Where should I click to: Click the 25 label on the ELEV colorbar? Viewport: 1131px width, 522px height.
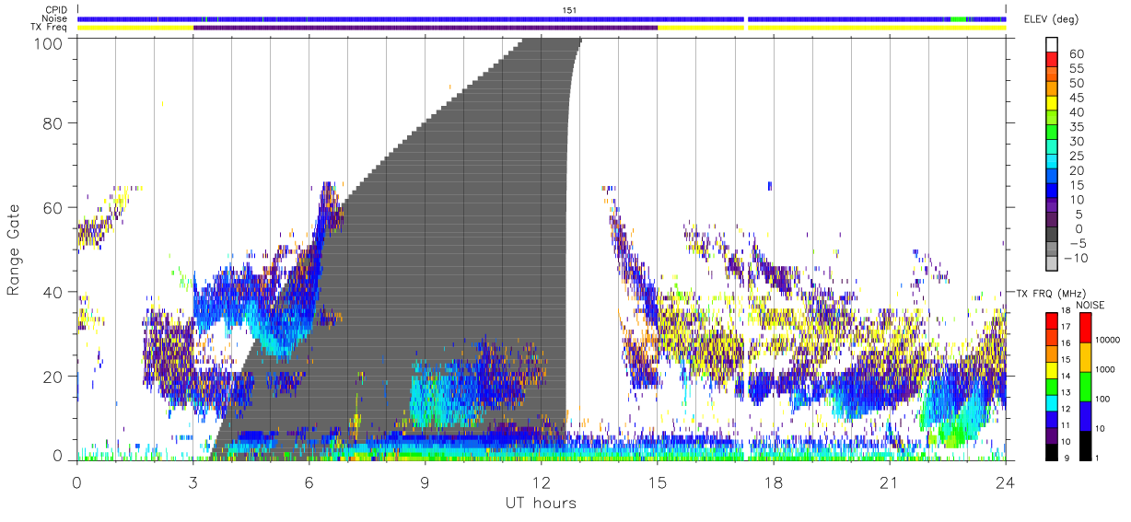tap(1076, 157)
